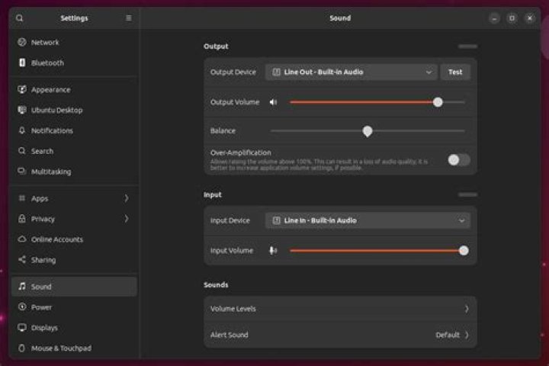Click the Network globe icon
Image resolution: width=549 pixels, height=366 pixels.
pyautogui.click(x=22, y=43)
